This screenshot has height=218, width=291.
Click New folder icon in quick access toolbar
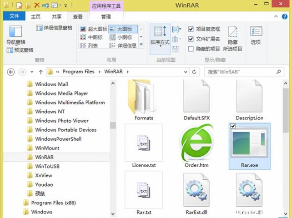click(x=28, y=5)
